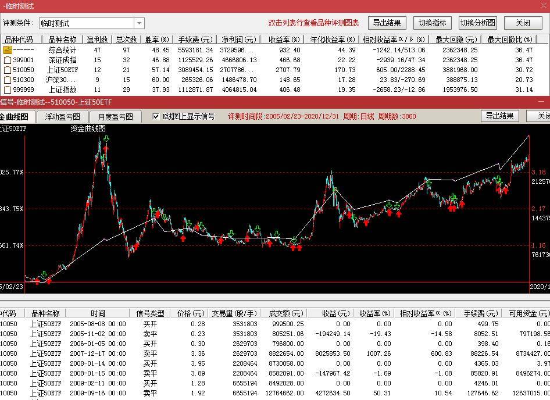Sort by the 胜率(%) column header
The width and height of the screenshot is (550, 400).
click(157, 40)
